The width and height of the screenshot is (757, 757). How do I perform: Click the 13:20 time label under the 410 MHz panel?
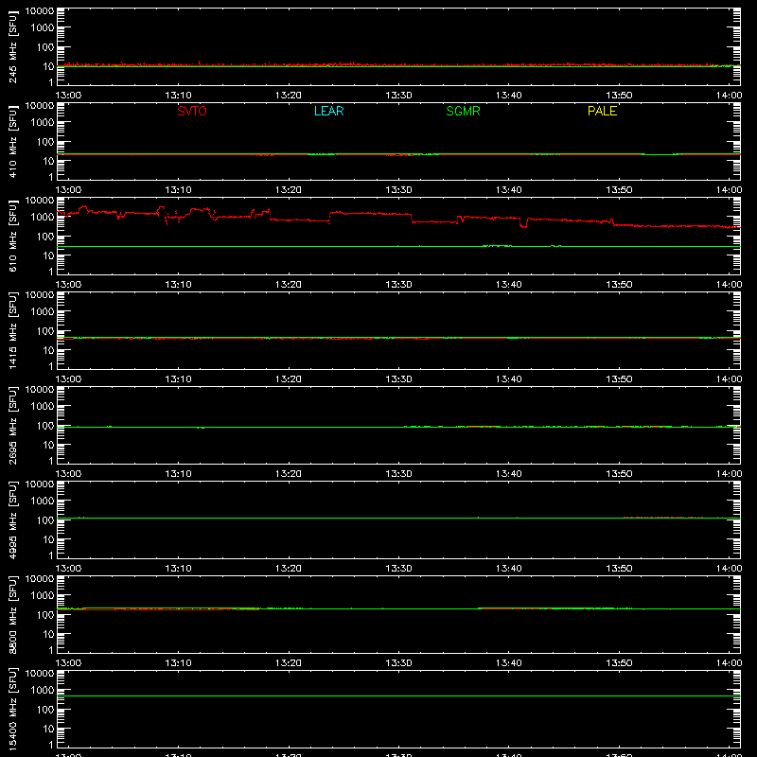tap(289, 190)
